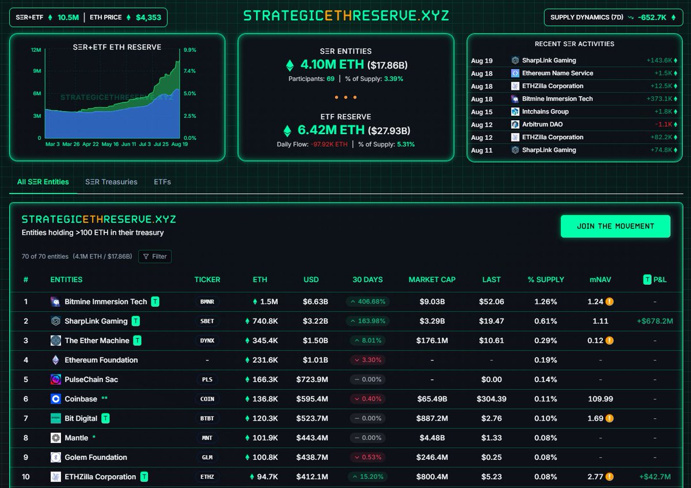The height and width of the screenshot is (488, 691).
Task: Click the Coinbase logo icon
Action: click(x=56, y=399)
